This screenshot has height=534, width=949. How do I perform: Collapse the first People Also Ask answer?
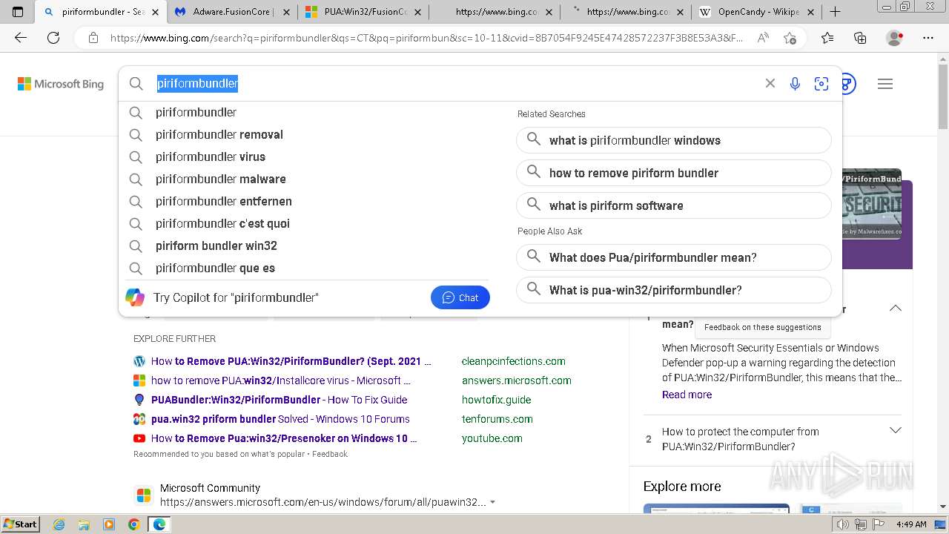point(895,308)
